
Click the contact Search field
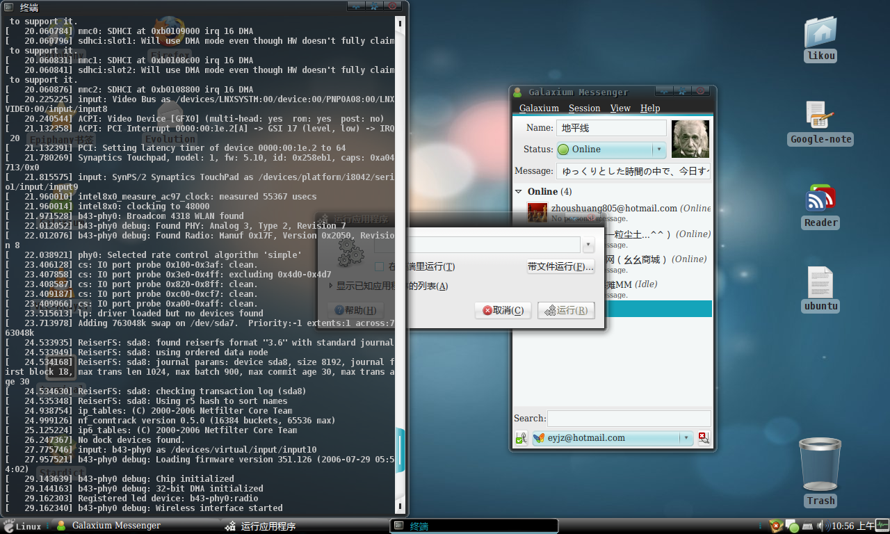point(629,419)
